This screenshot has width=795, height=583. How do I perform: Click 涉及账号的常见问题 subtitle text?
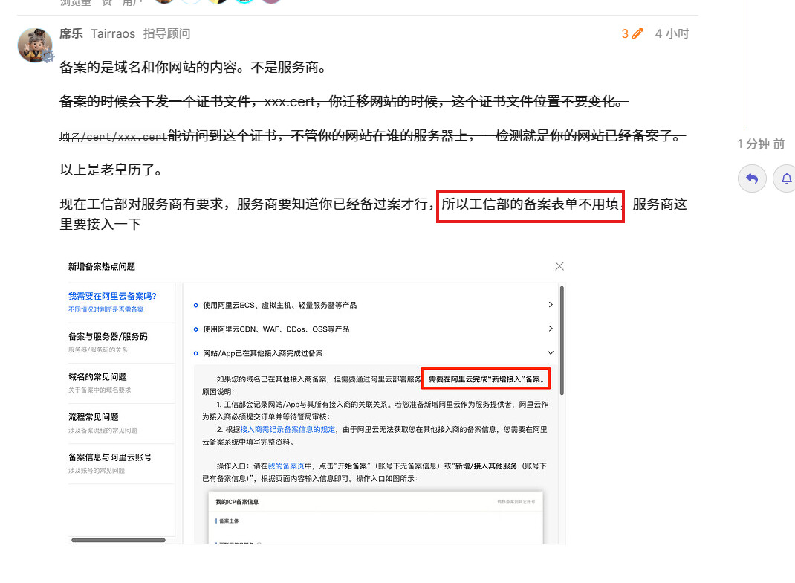point(97,471)
